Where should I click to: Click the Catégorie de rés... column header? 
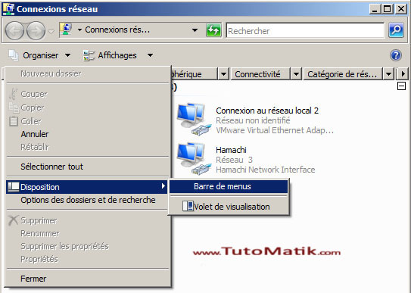(342, 74)
